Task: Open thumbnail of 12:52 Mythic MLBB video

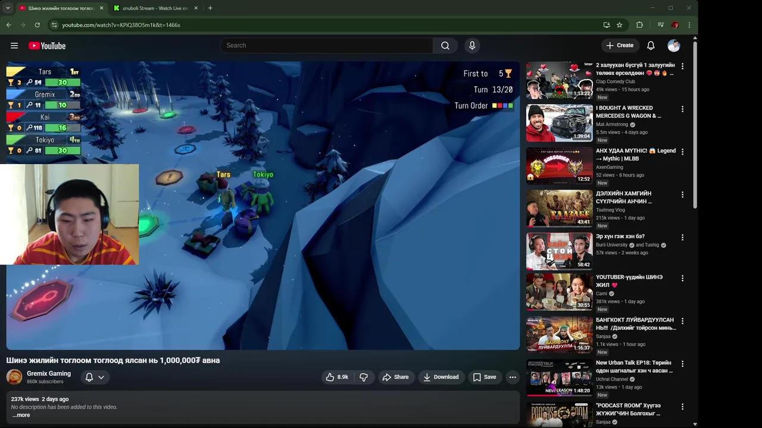Action: pyautogui.click(x=560, y=166)
